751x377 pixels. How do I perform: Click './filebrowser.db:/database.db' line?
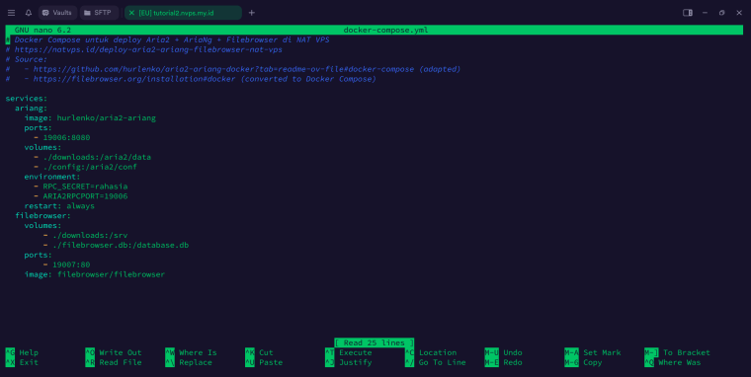(121, 246)
